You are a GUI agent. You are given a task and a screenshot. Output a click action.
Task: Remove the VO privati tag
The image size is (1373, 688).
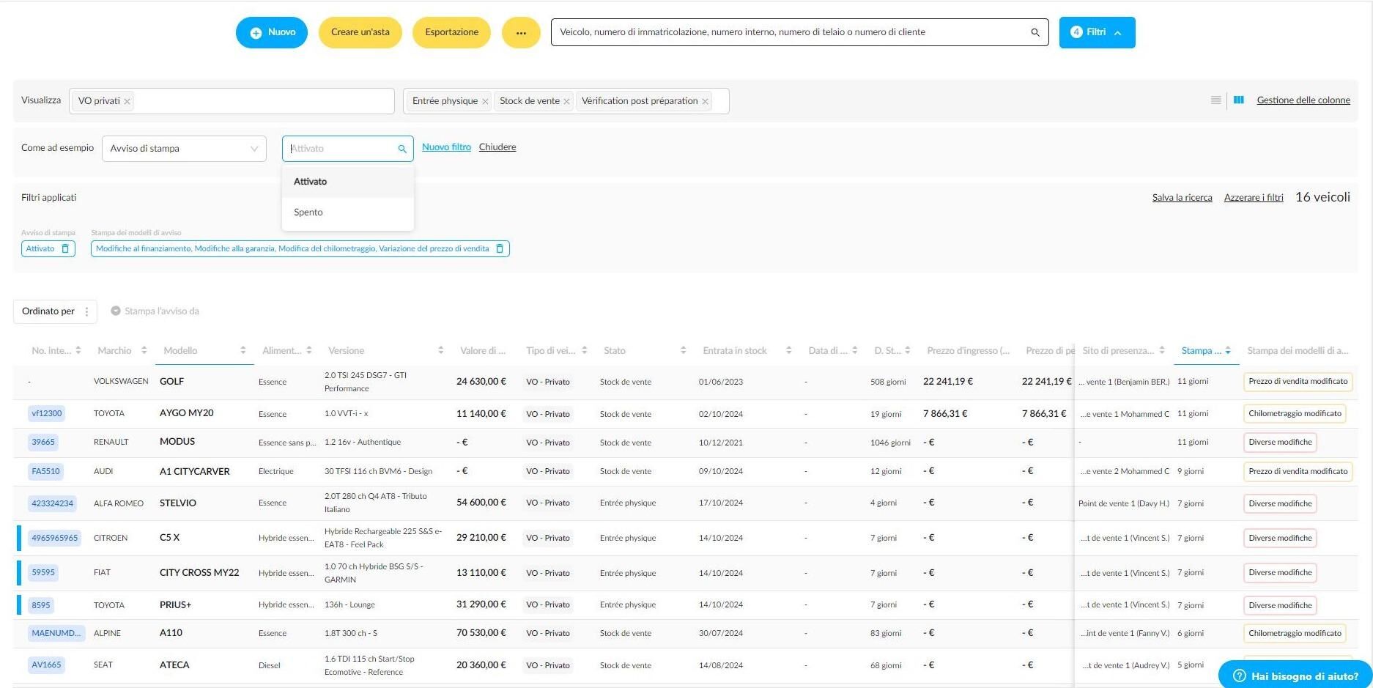pos(127,102)
